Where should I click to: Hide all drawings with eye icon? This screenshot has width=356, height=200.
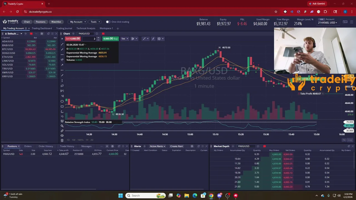(x=62, y=136)
